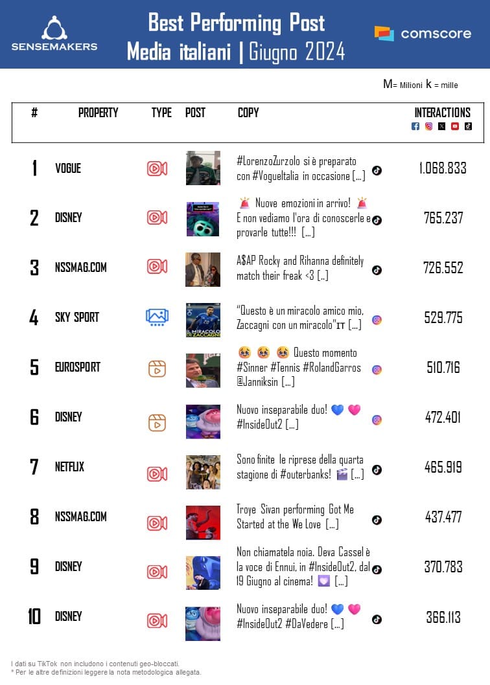490x685 pixels.
Task: Open the Vogue post thumbnail
Action: click(203, 168)
